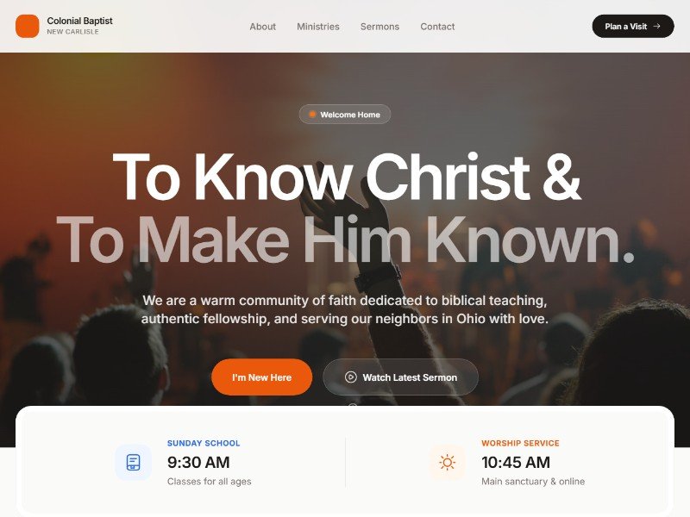Click the Colonial Baptist site title
The height and width of the screenshot is (517, 690).
pos(79,21)
